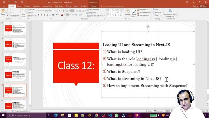Click the rotate handle above the text box

click(148, 27)
